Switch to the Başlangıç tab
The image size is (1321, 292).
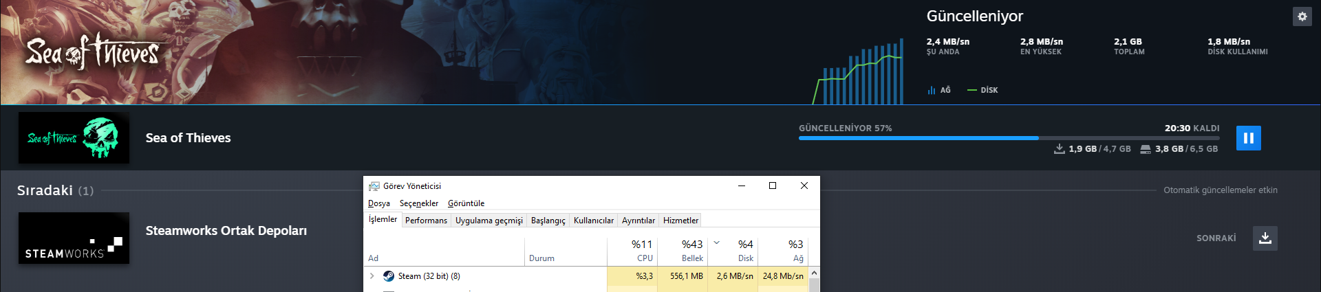click(x=548, y=221)
